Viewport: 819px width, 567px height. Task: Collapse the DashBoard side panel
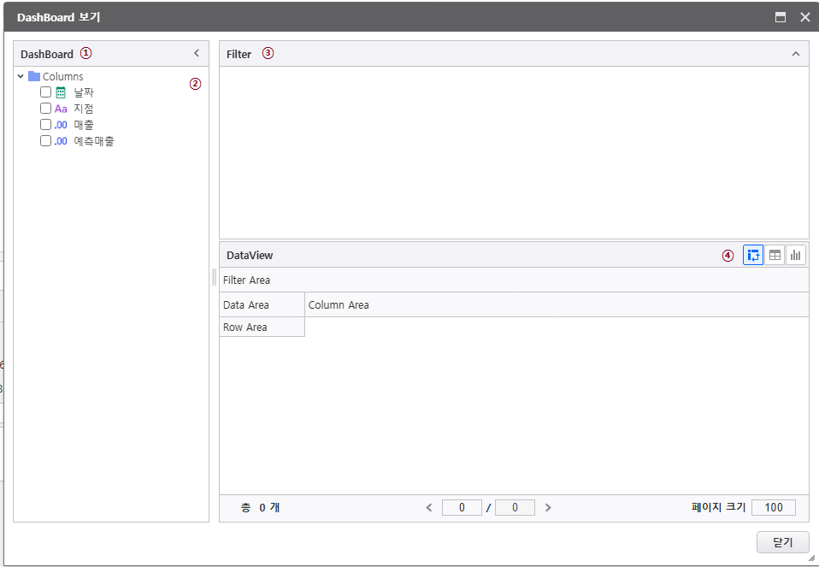coord(197,53)
